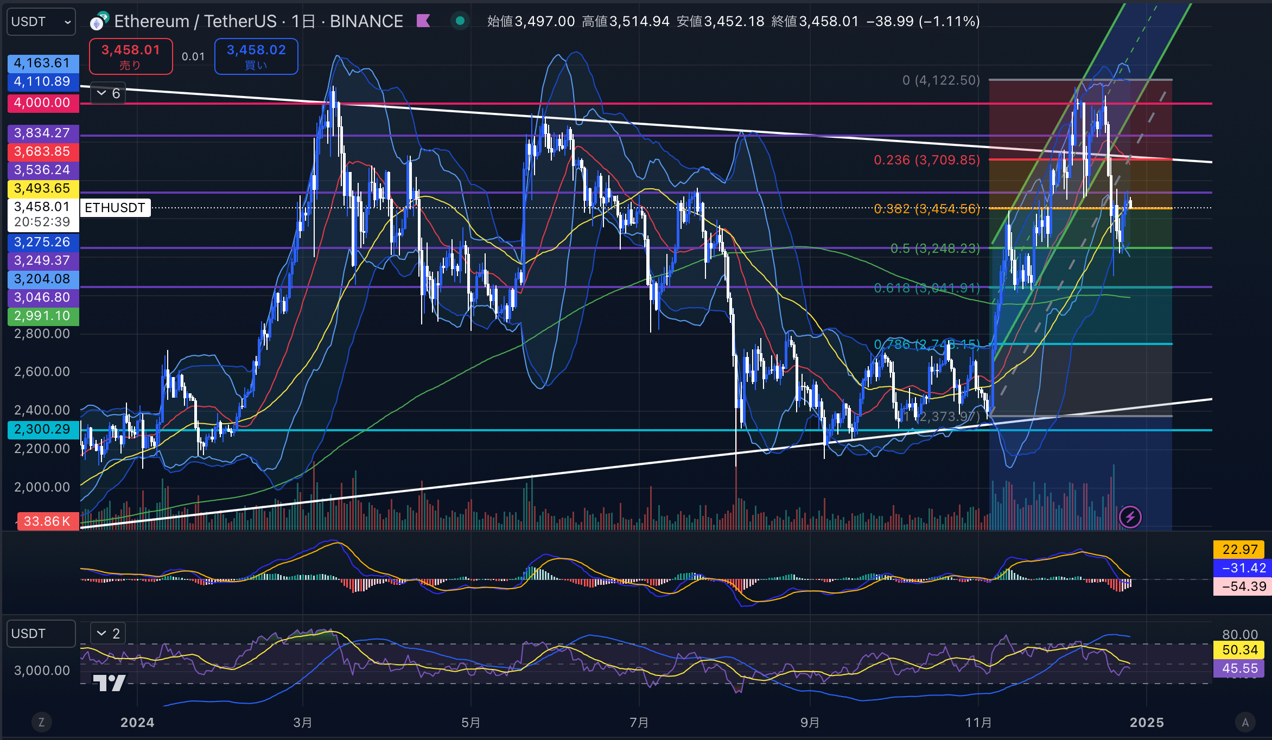The width and height of the screenshot is (1272, 740).
Task: Click the 22.97 MACD value label
Action: click(x=1239, y=550)
